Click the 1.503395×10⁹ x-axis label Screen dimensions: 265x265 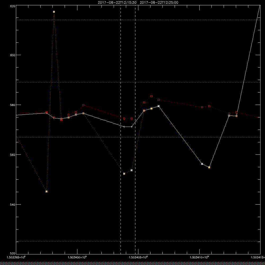16,257
